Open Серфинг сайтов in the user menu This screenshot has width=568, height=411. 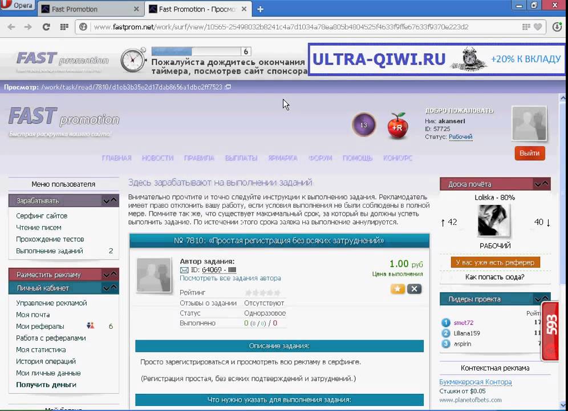(x=42, y=216)
